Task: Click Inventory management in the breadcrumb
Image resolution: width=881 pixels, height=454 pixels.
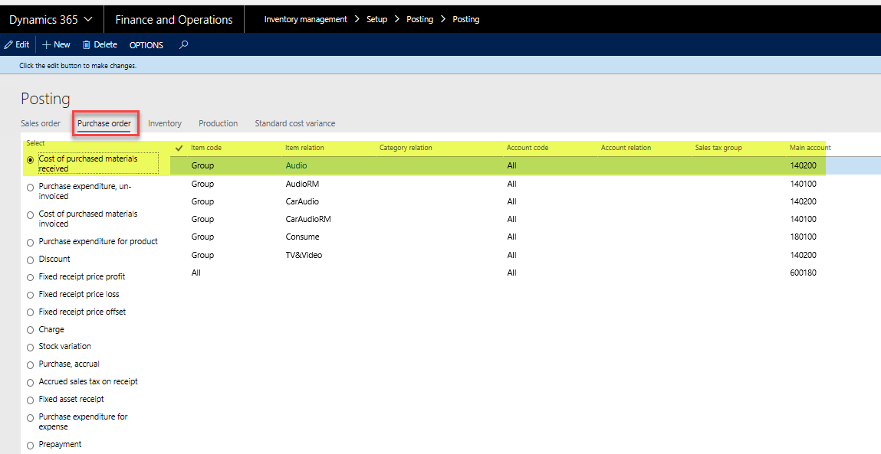Action: point(306,20)
